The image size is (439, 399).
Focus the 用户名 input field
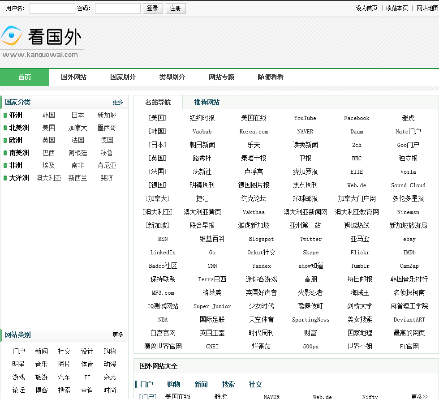tap(52, 9)
